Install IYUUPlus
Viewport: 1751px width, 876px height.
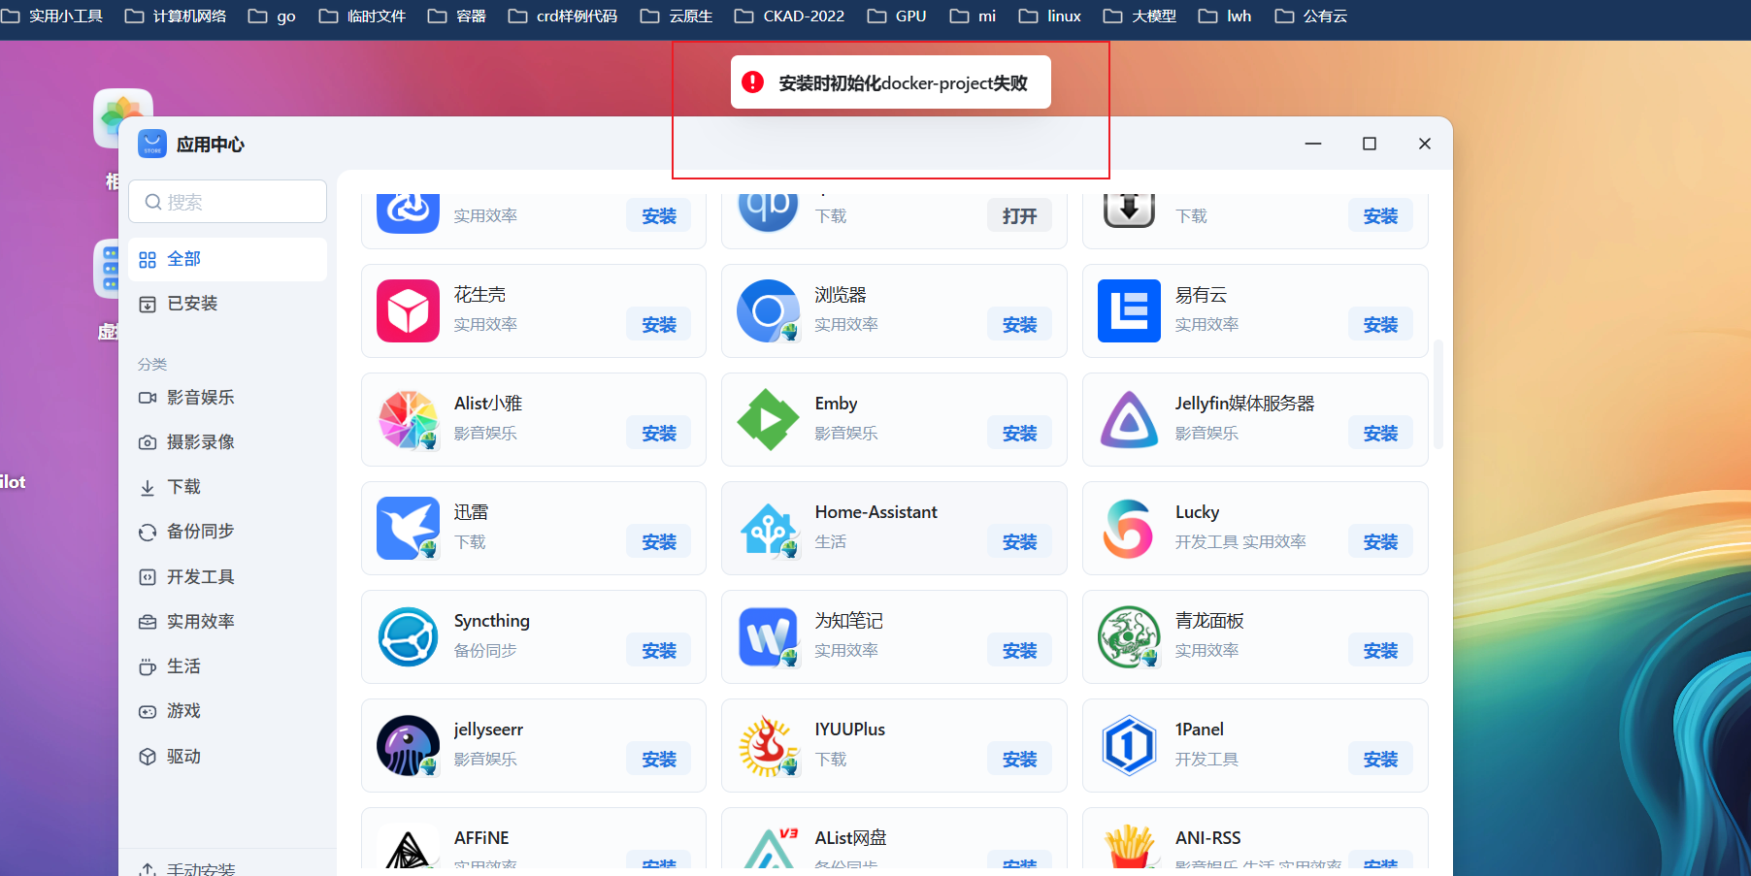click(1020, 760)
